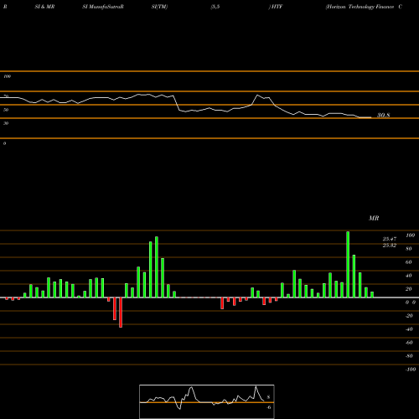Viewport: 419px width, 419px height.
Task: Click the "25.47" value label
Action: click(390, 239)
